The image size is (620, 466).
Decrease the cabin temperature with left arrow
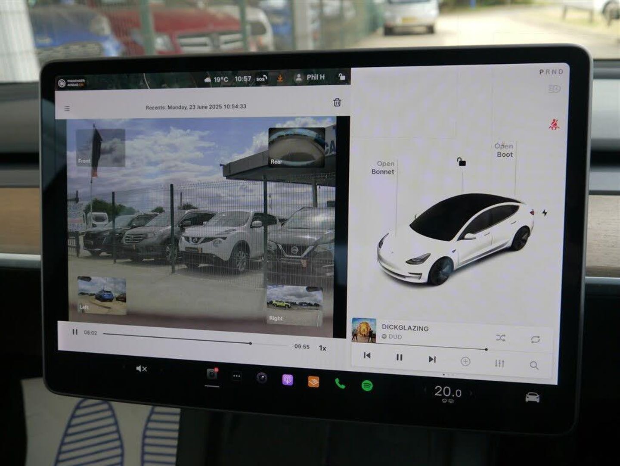coord(425,390)
